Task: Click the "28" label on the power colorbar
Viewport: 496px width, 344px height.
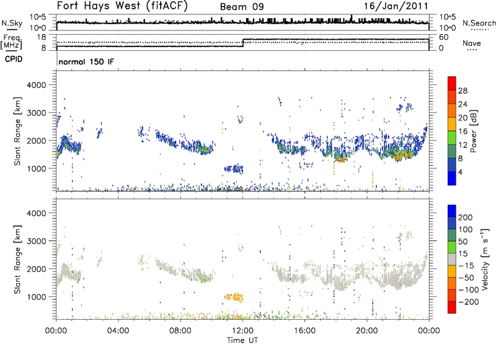Action: tap(463, 91)
